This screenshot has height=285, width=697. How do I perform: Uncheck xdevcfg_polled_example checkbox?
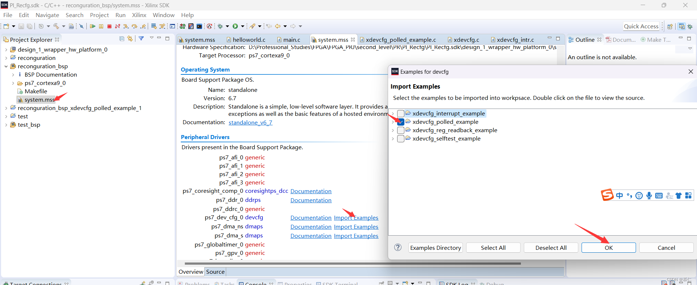click(x=401, y=122)
